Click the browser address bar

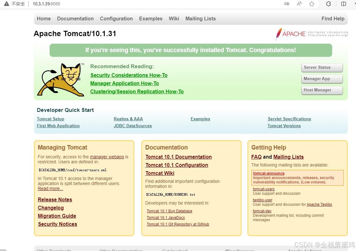coord(94,4)
